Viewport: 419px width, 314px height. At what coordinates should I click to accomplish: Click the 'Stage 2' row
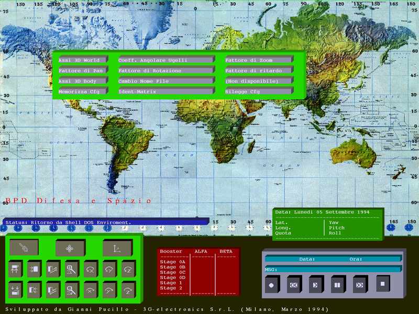pos(171,288)
